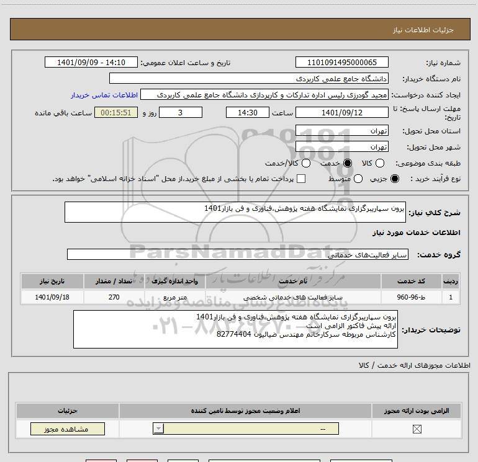Image resolution: width=478 pixels, height=462 pixels.
Task: Select the کالا radio button
Action: point(379,163)
